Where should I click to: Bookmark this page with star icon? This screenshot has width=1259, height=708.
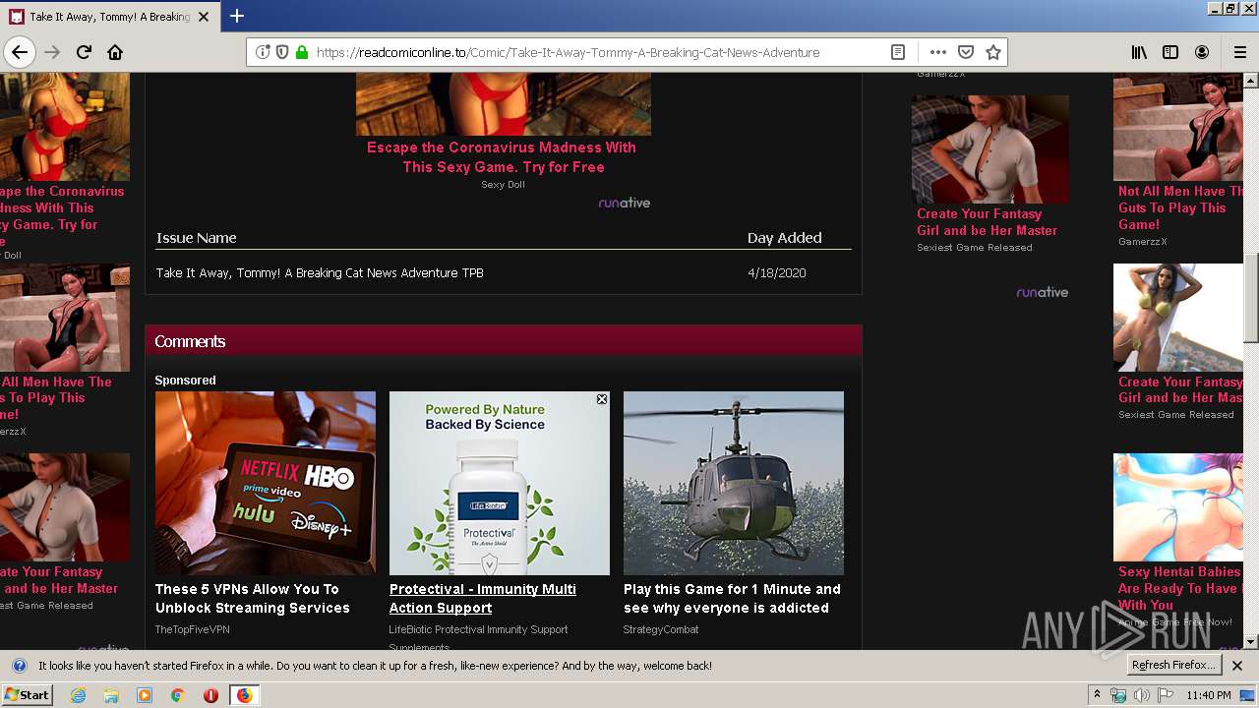point(993,52)
